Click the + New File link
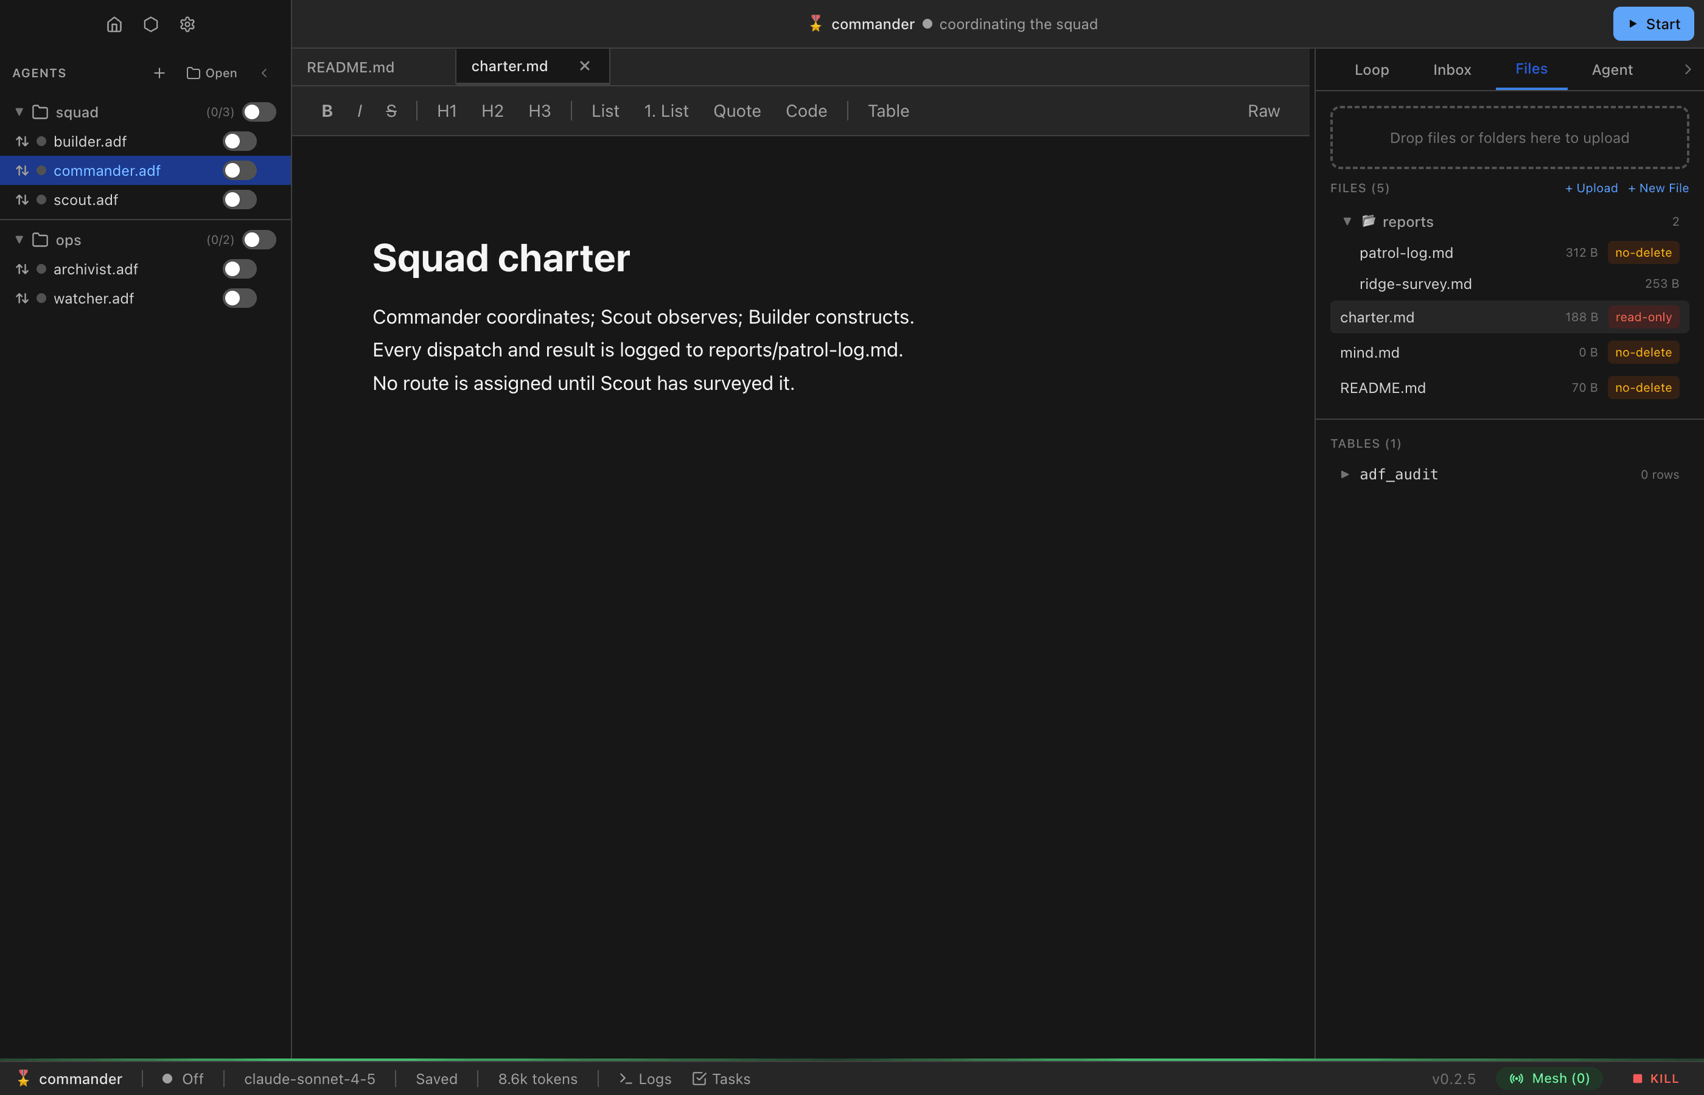This screenshot has width=1704, height=1095. 1658,189
